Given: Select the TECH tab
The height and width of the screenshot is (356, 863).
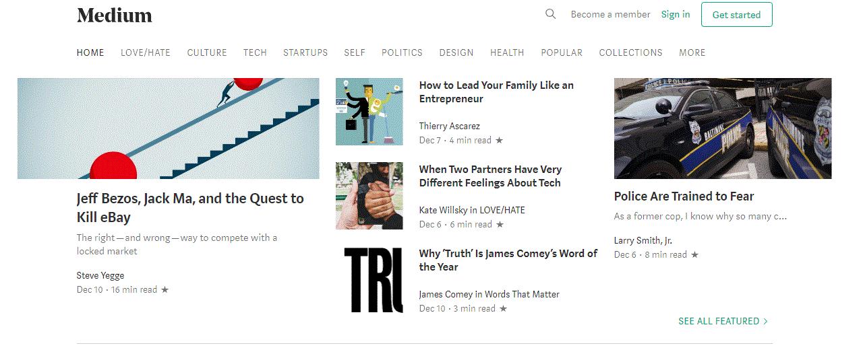Looking at the screenshot, I should 255,52.
